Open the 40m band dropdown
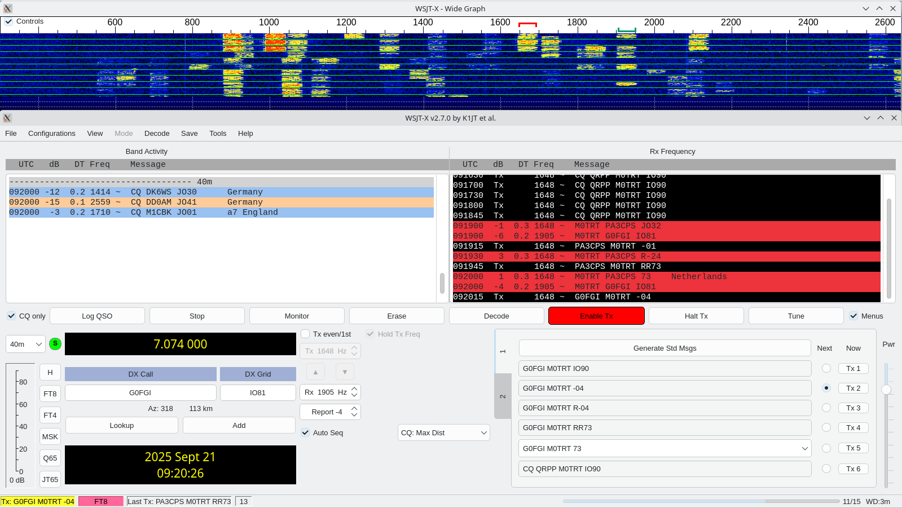 pos(25,344)
